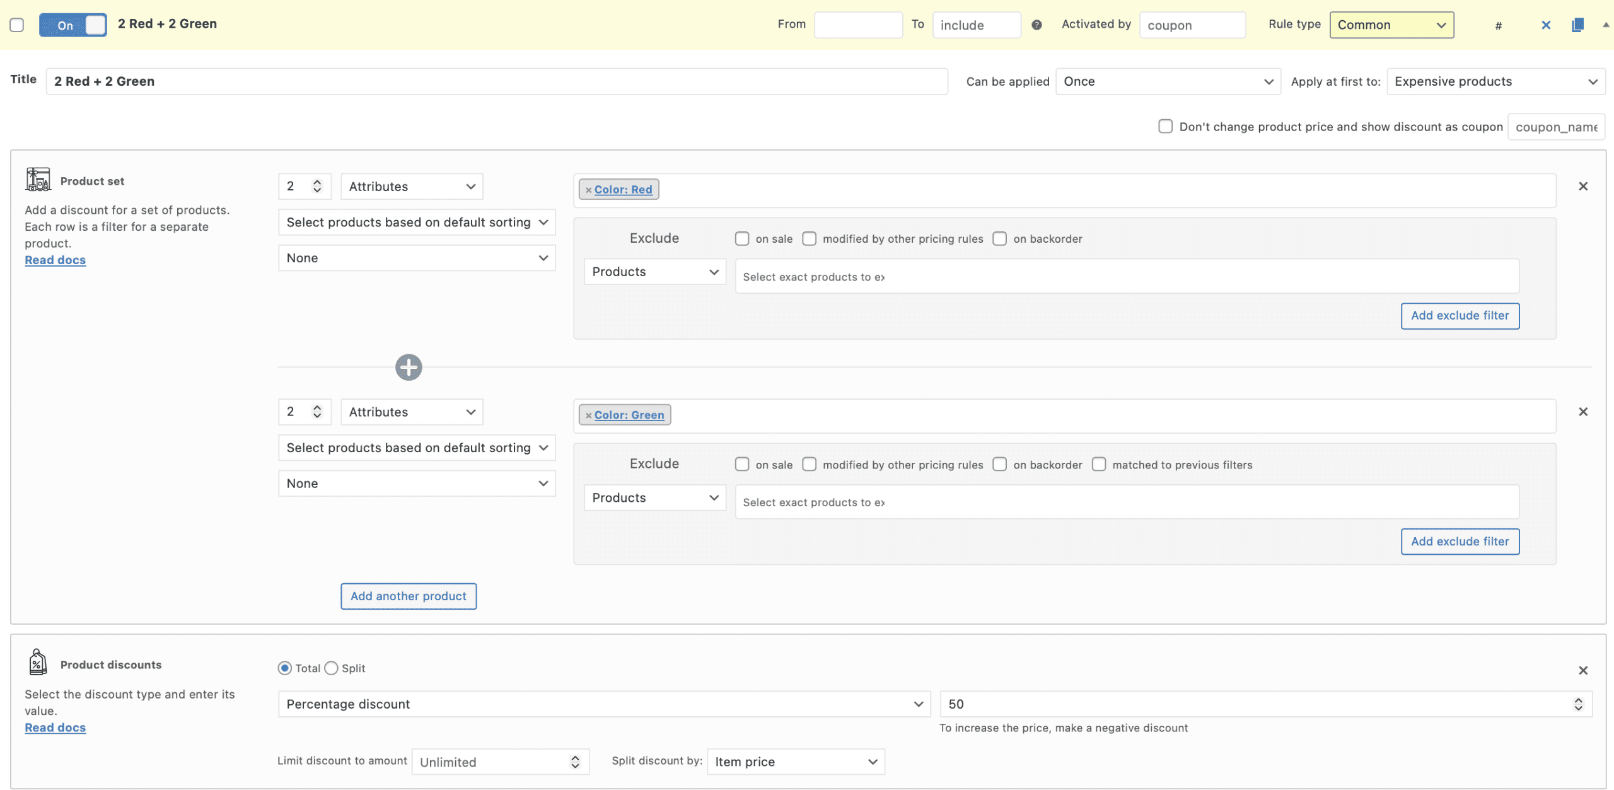Select the Split radio button
Viewport: 1614px width, 790px height.
coord(332,668)
